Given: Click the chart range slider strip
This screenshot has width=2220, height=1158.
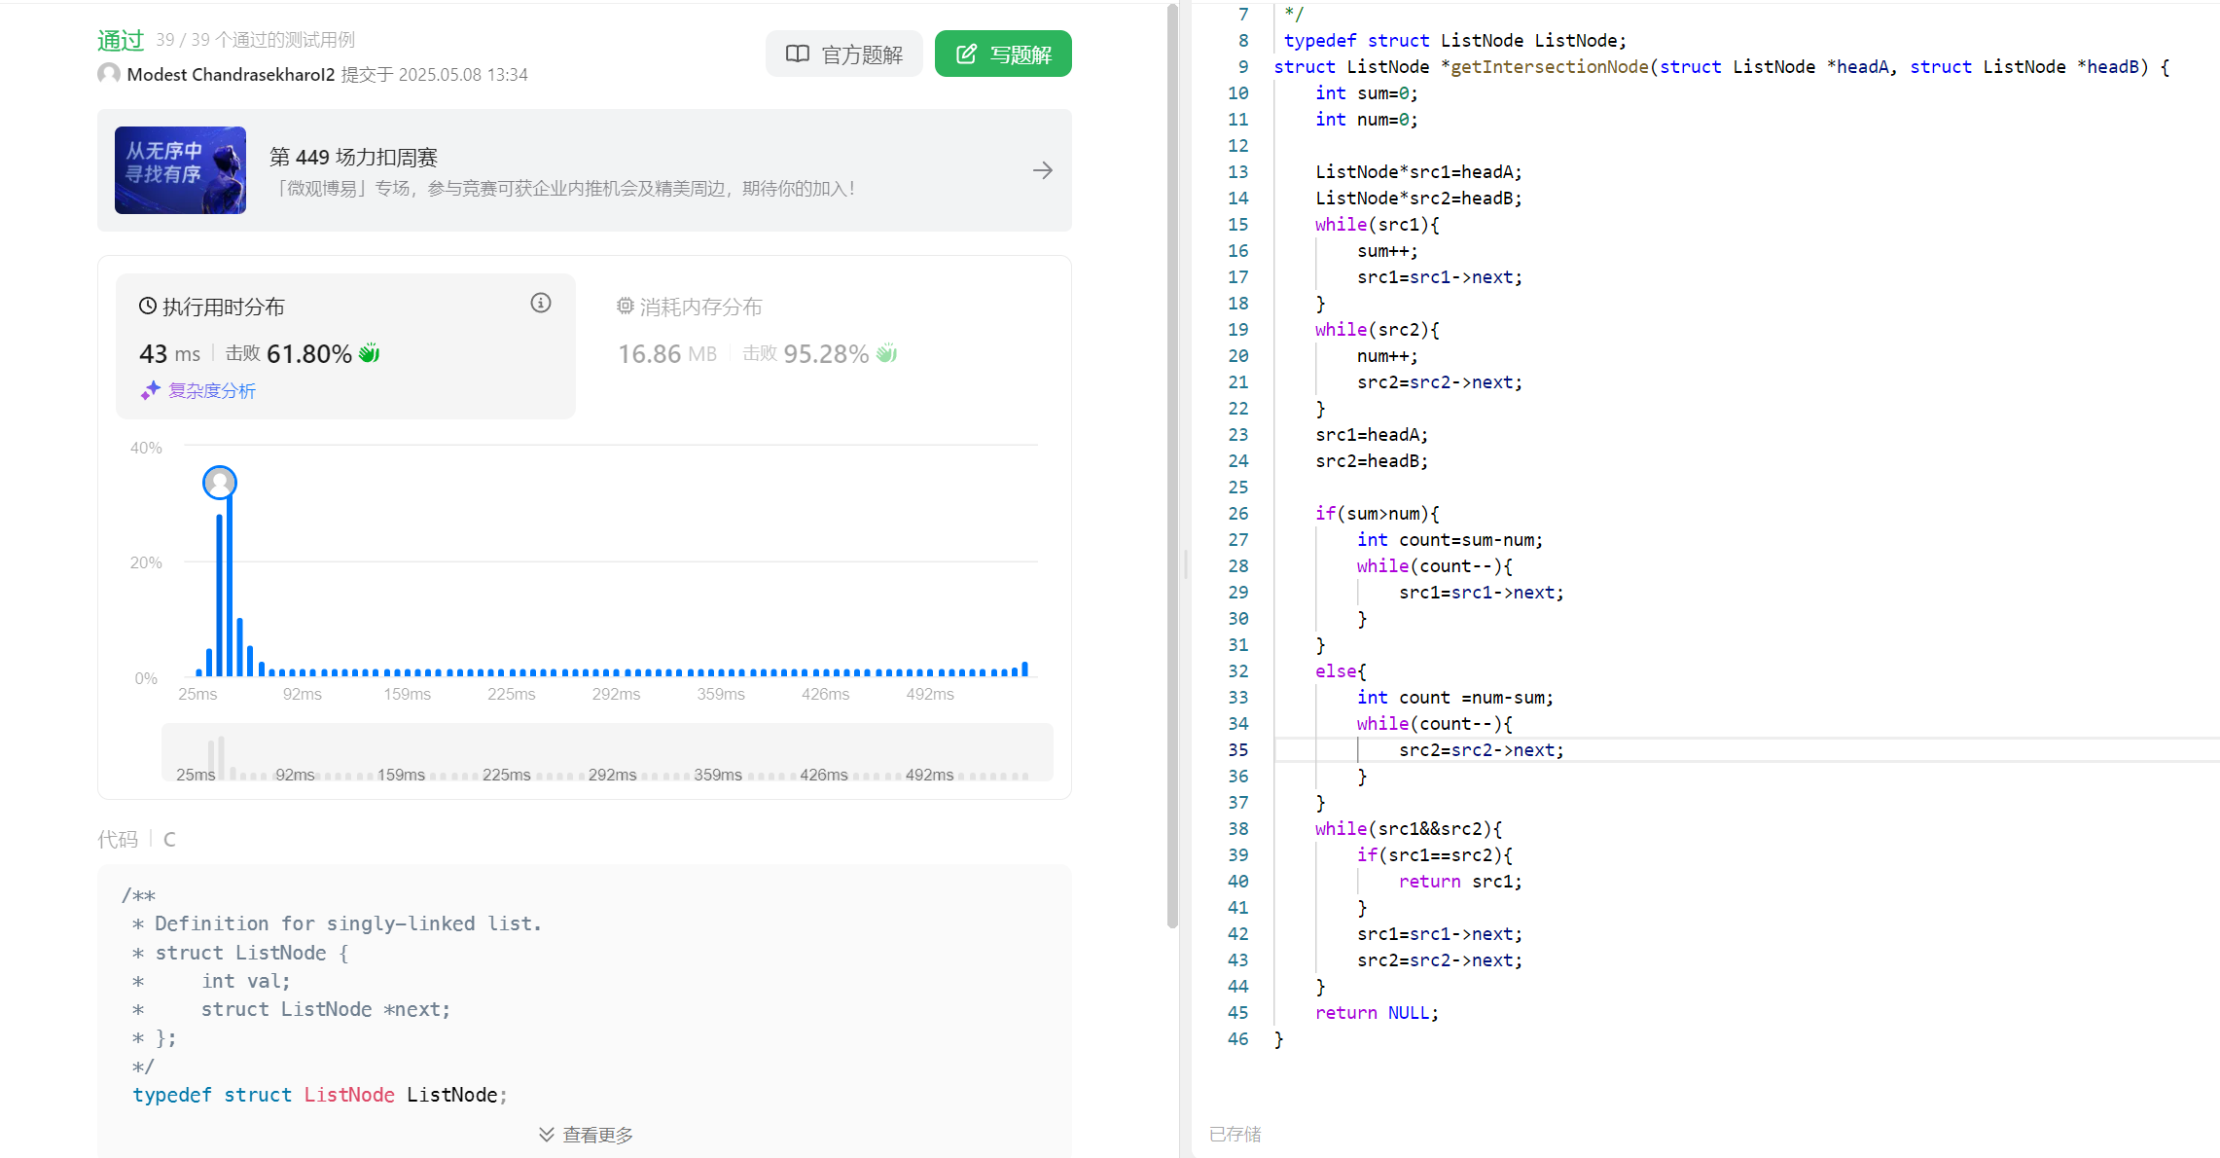Looking at the screenshot, I should point(607,751).
